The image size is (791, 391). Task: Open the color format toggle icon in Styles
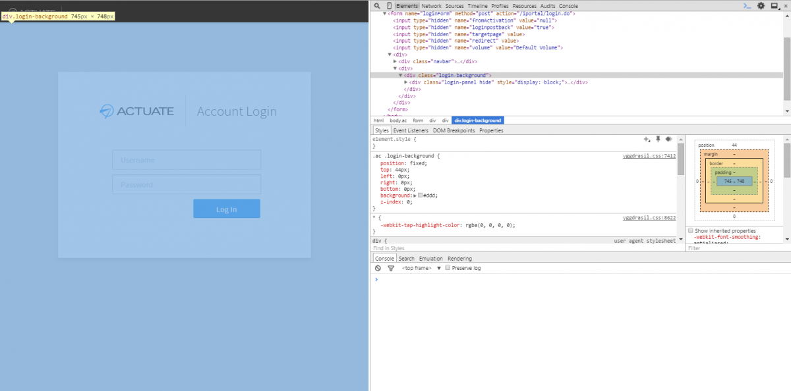(668, 140)
